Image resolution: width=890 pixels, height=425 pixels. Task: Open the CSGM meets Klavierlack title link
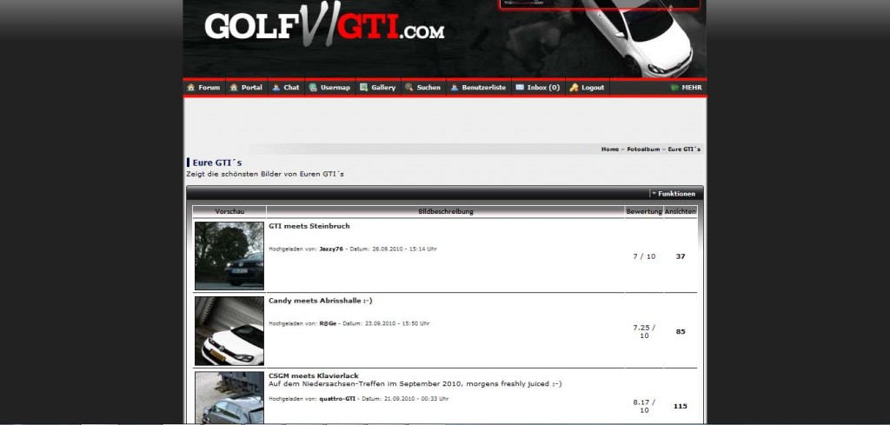[313, 375]
